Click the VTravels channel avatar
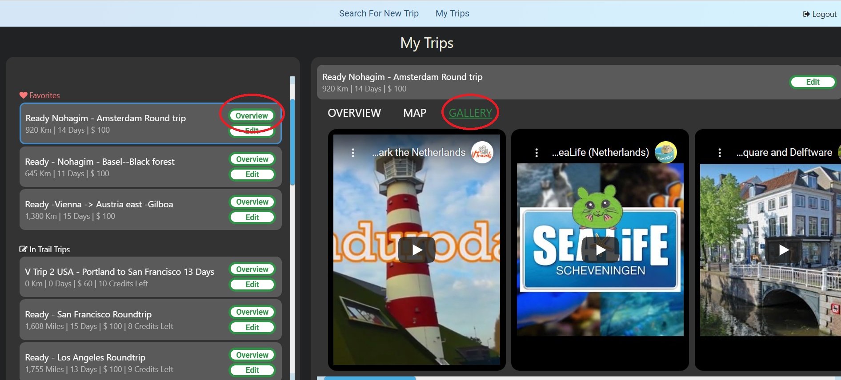 point(482,153)
